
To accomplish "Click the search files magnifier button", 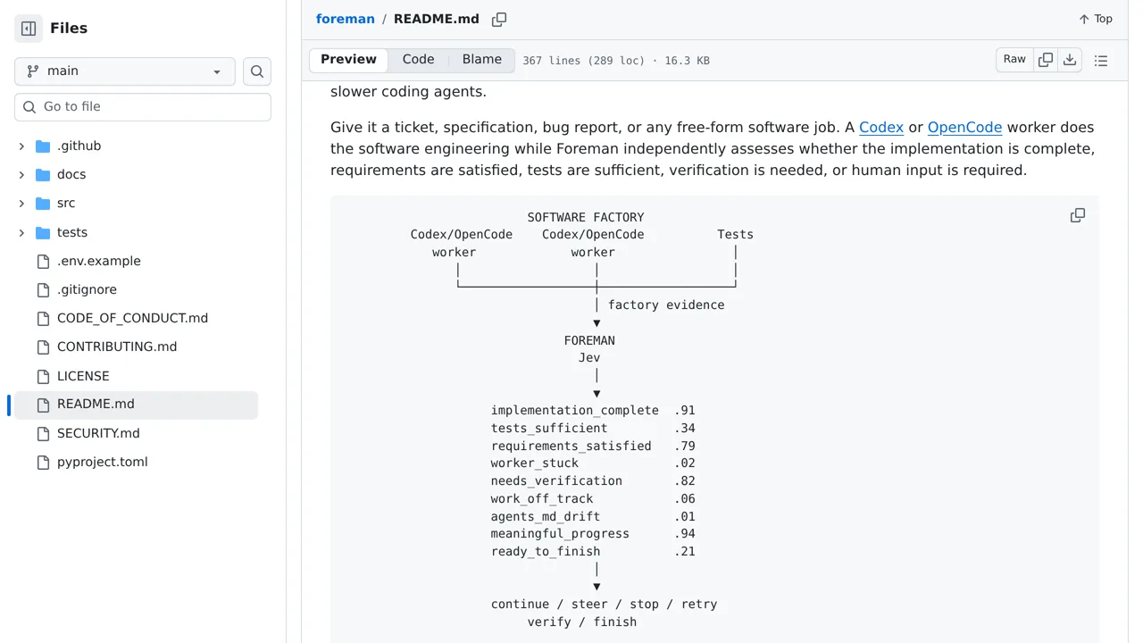I will 257,71.
